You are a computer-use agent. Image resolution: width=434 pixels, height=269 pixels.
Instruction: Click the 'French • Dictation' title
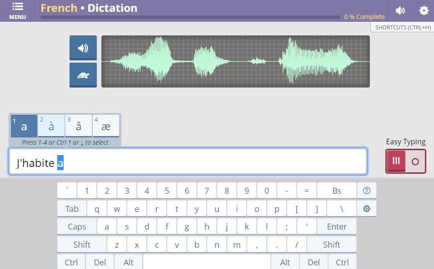coord(89,8)
